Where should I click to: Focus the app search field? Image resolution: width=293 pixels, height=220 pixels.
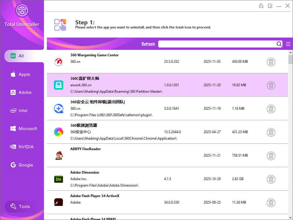coord(217,44)
